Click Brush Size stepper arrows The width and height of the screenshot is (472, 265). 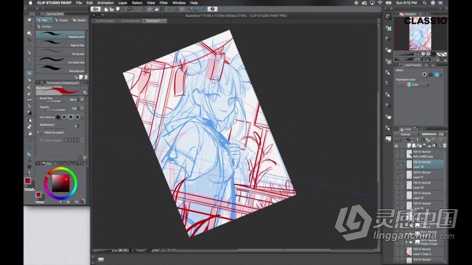click(79, 100)
